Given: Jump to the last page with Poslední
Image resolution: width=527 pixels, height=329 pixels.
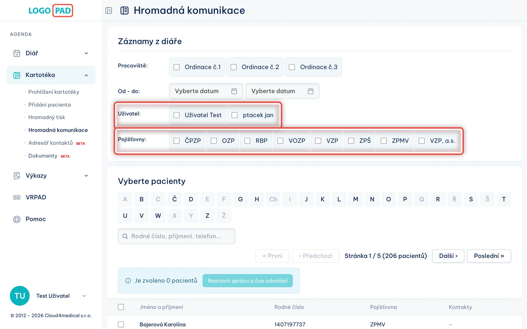Looking at the screenshot, I should tap(489, 256).
